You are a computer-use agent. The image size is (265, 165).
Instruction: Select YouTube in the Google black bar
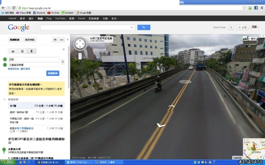60,18
